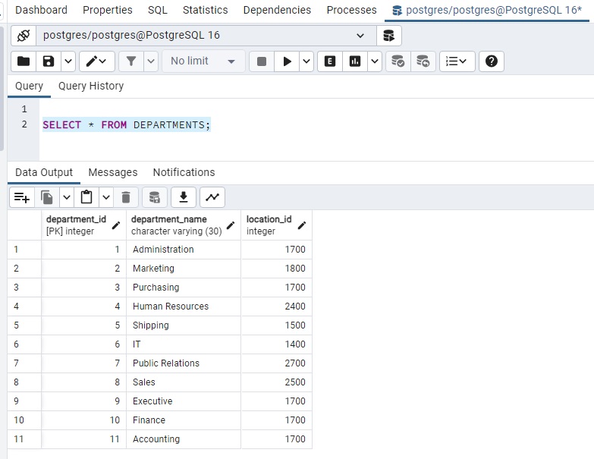Image resolution: width=594 pixels, height=459 pixels.
Task: Expand the execute options dropdown arrow
Action: click(x=306, y=61)
